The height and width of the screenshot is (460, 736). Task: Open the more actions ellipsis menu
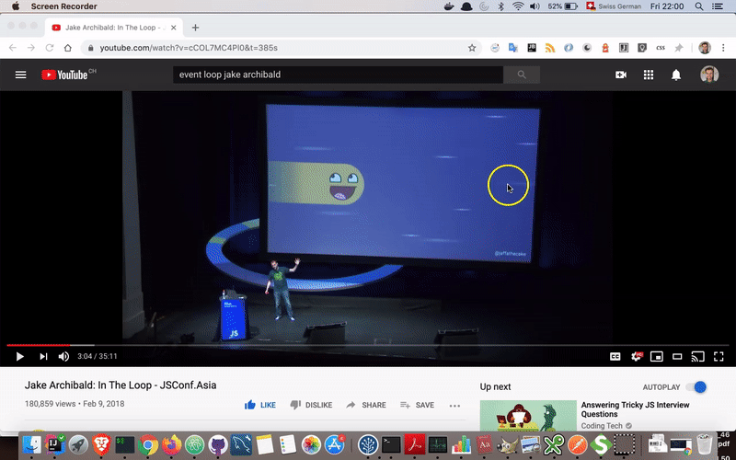pyautogui.click(x=454, y=406)
